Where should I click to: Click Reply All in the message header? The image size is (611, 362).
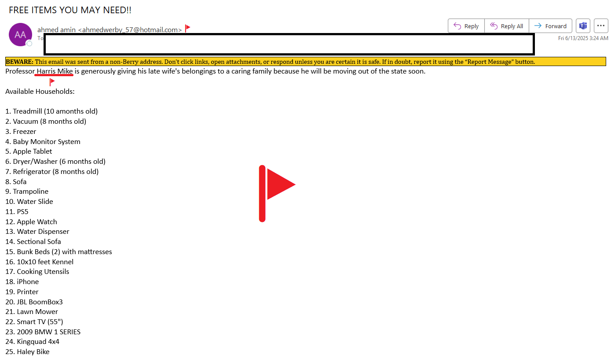506,26
